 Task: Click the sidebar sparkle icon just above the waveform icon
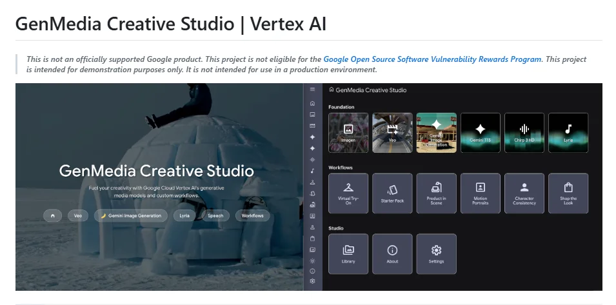(x=312, y=148)
